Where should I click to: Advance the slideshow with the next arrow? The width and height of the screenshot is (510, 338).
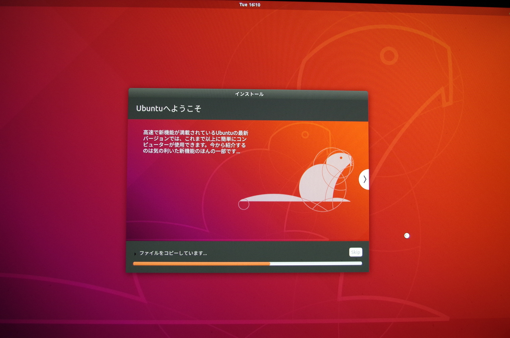[x=364, y=179]
